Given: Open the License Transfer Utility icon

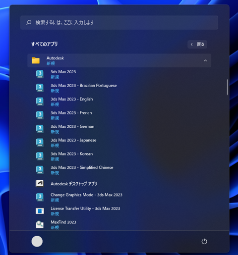Looking at the screenshot, I should point(40,211).
